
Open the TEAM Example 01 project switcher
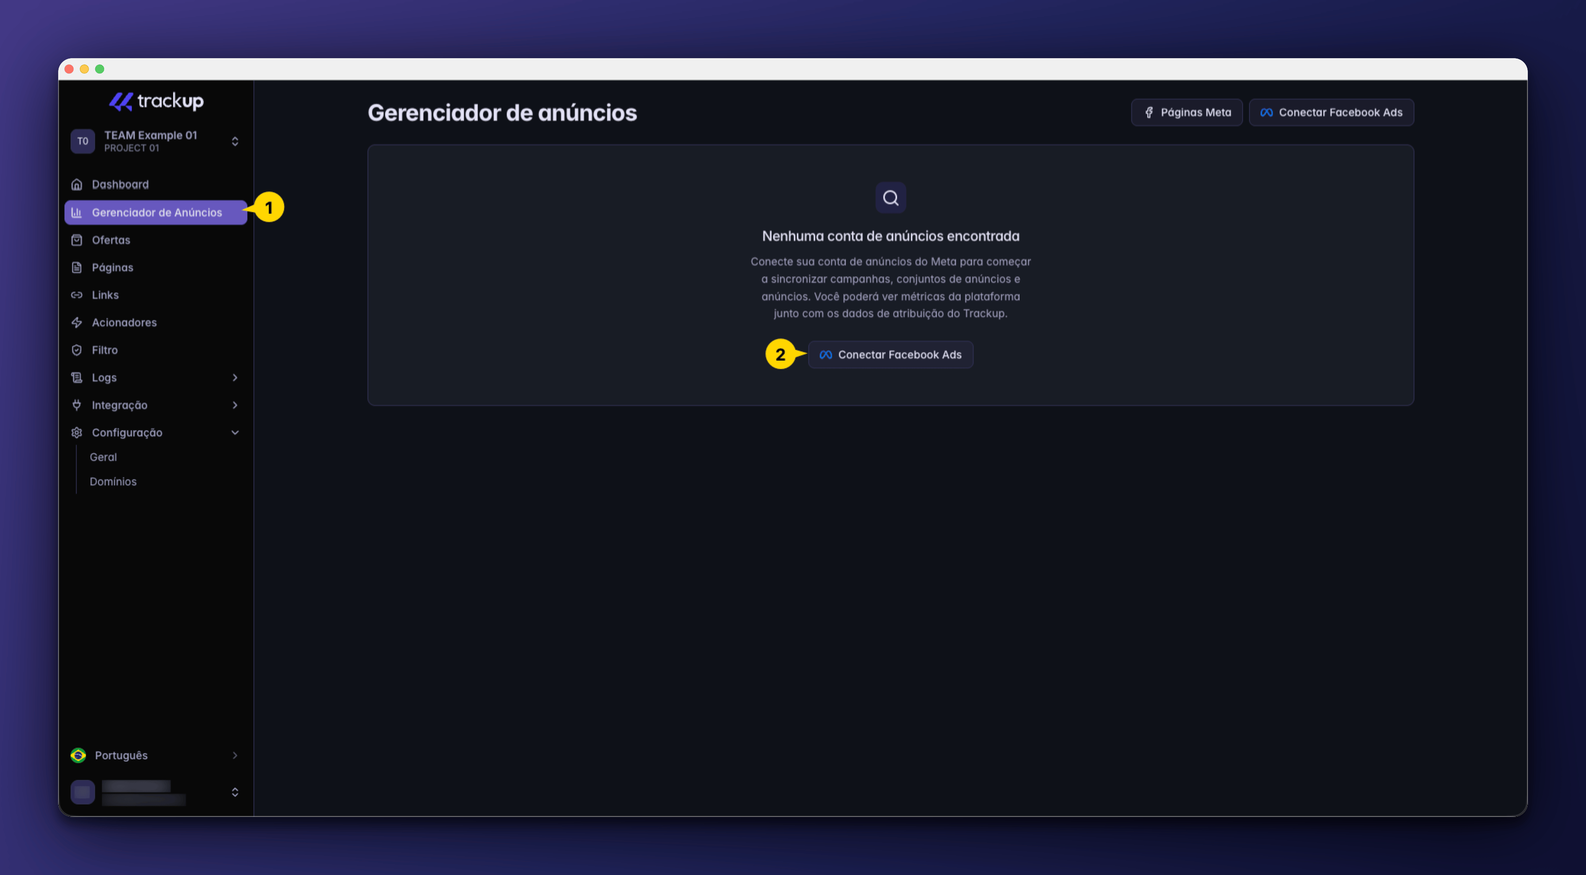tap(156, 141)
